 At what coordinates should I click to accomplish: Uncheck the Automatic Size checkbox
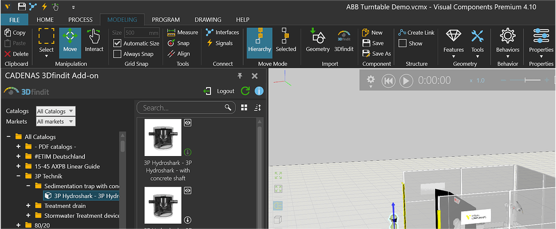(118, 43)
